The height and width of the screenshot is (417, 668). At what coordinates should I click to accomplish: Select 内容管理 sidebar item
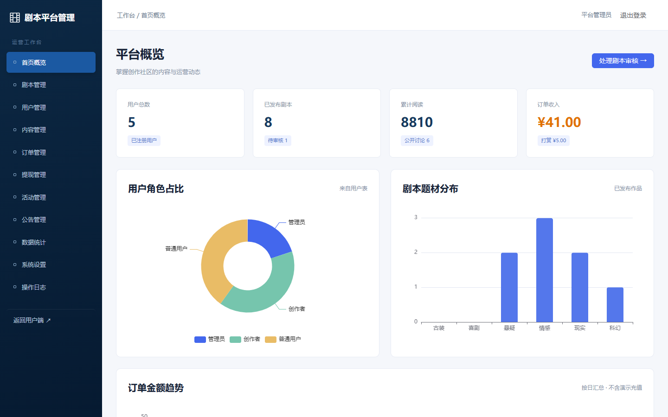click(51, 130)
